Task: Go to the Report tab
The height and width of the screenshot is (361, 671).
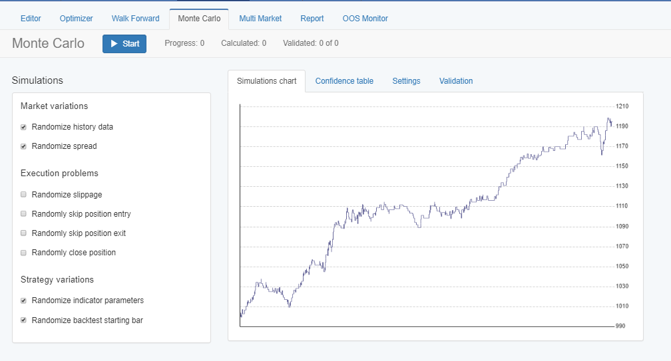Action: (x=312, y=19)
